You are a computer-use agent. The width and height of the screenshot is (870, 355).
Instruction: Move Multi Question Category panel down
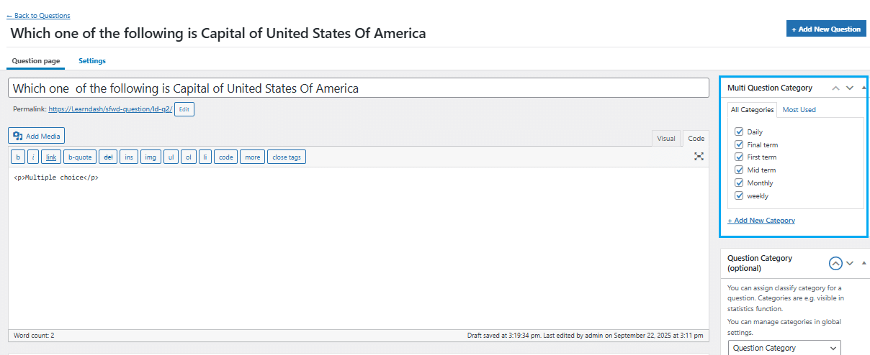point(850,88)
